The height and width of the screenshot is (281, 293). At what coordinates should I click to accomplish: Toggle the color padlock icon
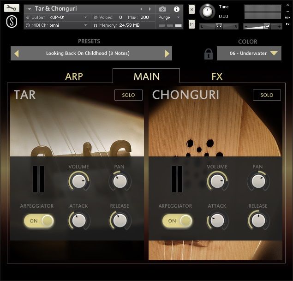[x=209, y=54]
